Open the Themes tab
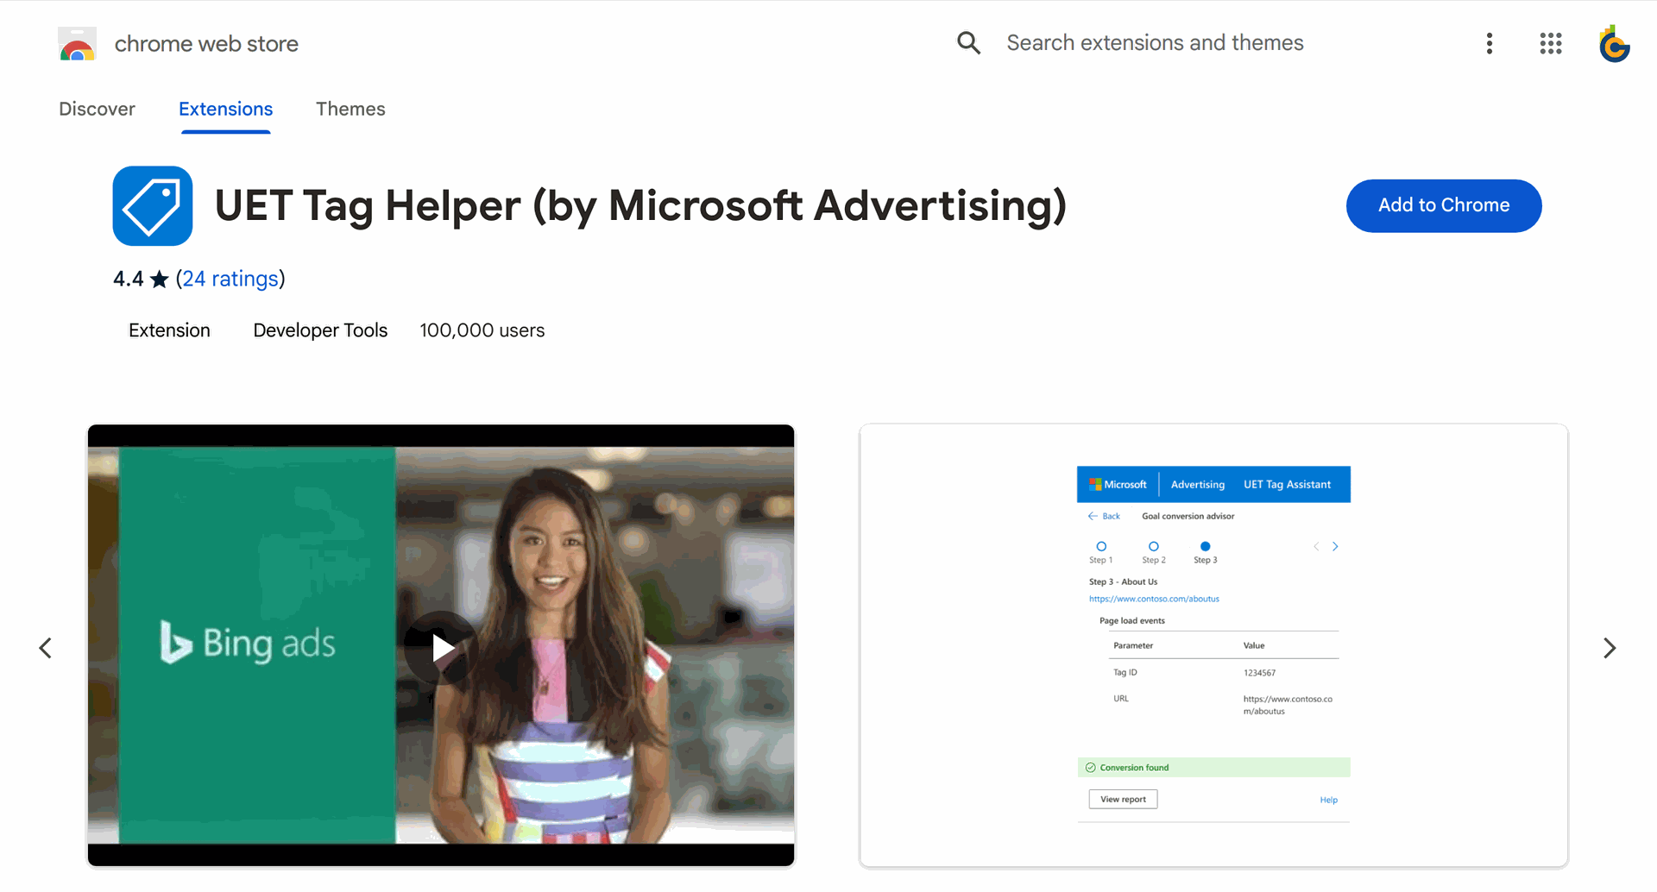The image size is (1657, 892). (x=350, y=110)
